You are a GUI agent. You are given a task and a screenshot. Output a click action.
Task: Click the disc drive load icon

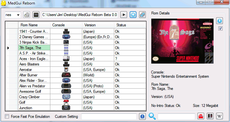coord(27,14)
